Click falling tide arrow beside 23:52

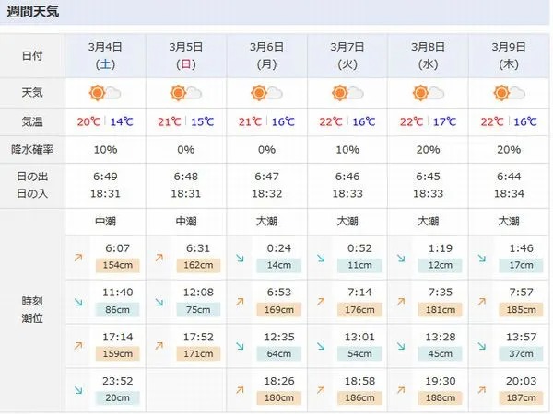pyautogui.click(x=78, y=390)
